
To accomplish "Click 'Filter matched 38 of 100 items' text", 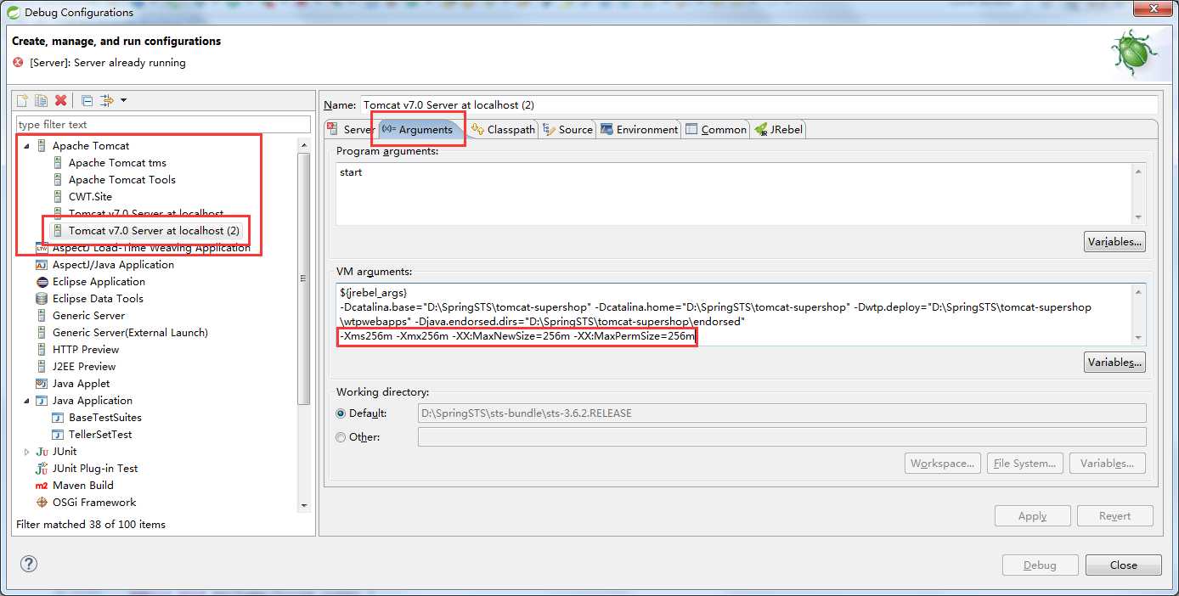I will [91, 525].
